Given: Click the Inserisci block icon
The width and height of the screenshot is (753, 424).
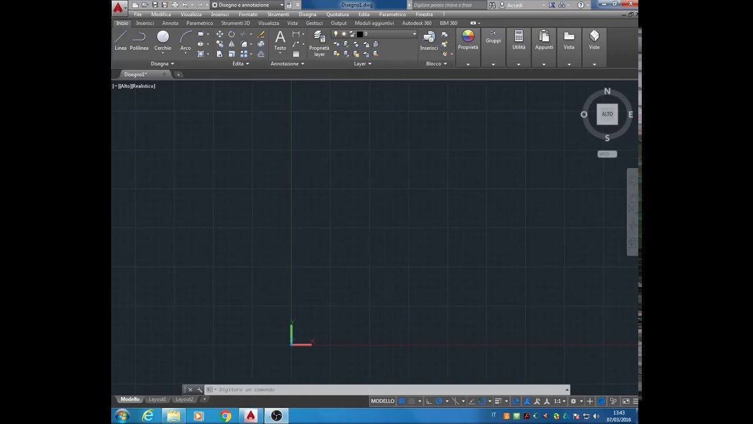Looking at the screenshot, I should click(x=429, y=40).
